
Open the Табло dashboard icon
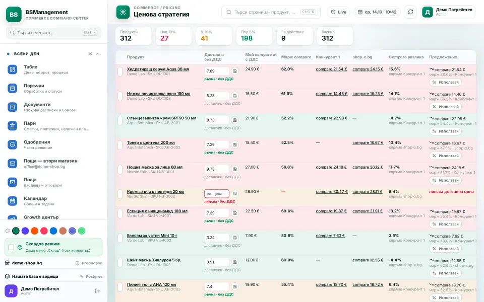click(x=12, y=69)
